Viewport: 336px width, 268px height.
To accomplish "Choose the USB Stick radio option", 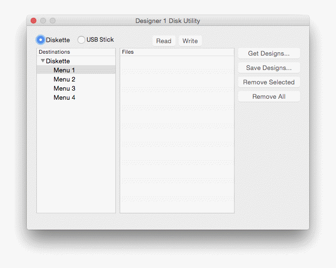I will (81, 40).
